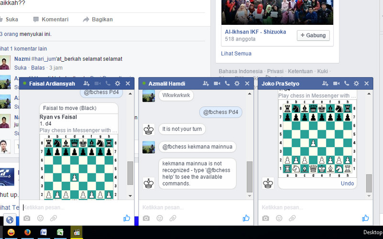Image resolution: width=383 pixels, height=239 pixels.
Task: Click scrollbar thumb in Azmalil Hamdi chat
Action: 249,177
